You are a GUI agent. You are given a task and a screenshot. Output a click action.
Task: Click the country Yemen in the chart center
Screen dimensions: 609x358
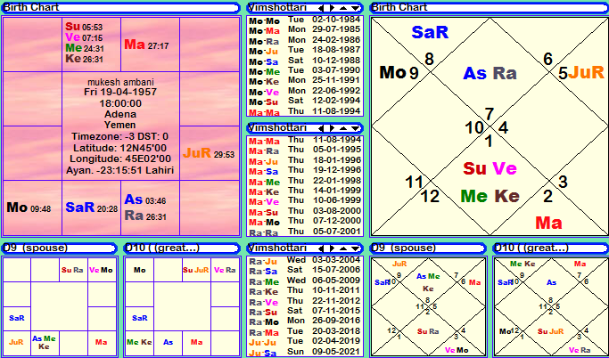coord(120,125)
